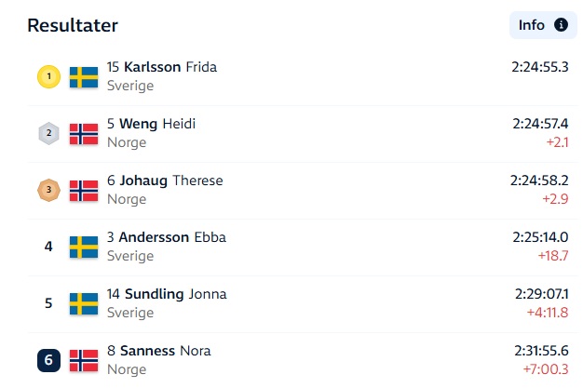Image resolution: width=583 pixels, height=388 pixels.
Task: Click the Norwegian flag beside Sanness Nora
Action: pos(84,360)
